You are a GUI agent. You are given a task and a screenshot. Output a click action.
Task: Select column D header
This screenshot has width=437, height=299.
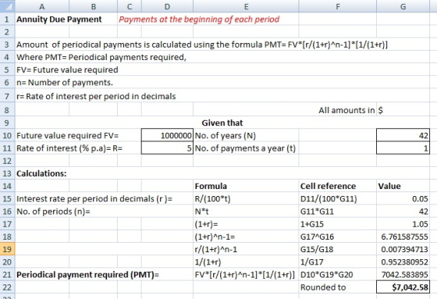[167, 6]
